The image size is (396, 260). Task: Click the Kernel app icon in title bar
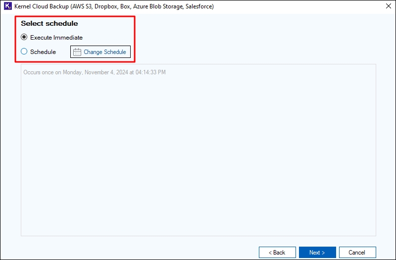(8, 6)
